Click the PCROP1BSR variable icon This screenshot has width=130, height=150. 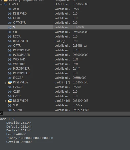(x=10, y=69)
